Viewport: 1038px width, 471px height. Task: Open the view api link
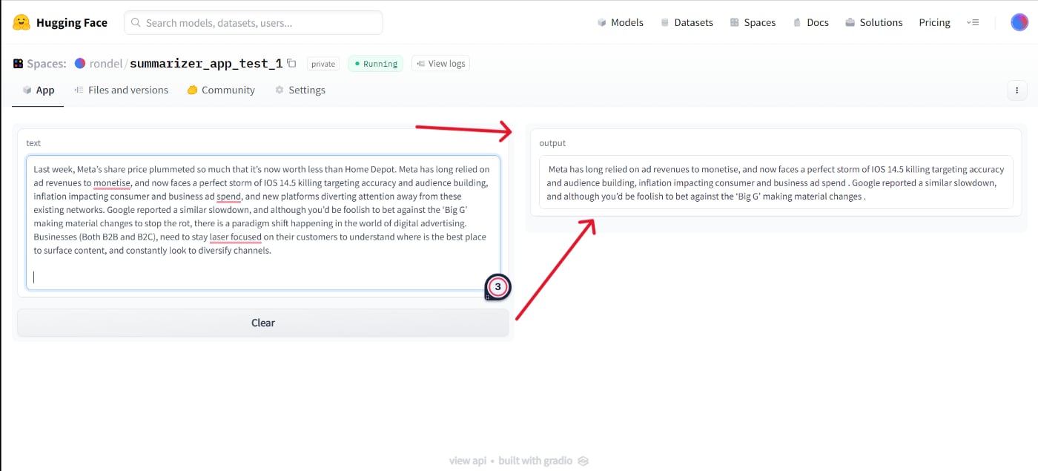pyautogui.click(x=468, y=461)
